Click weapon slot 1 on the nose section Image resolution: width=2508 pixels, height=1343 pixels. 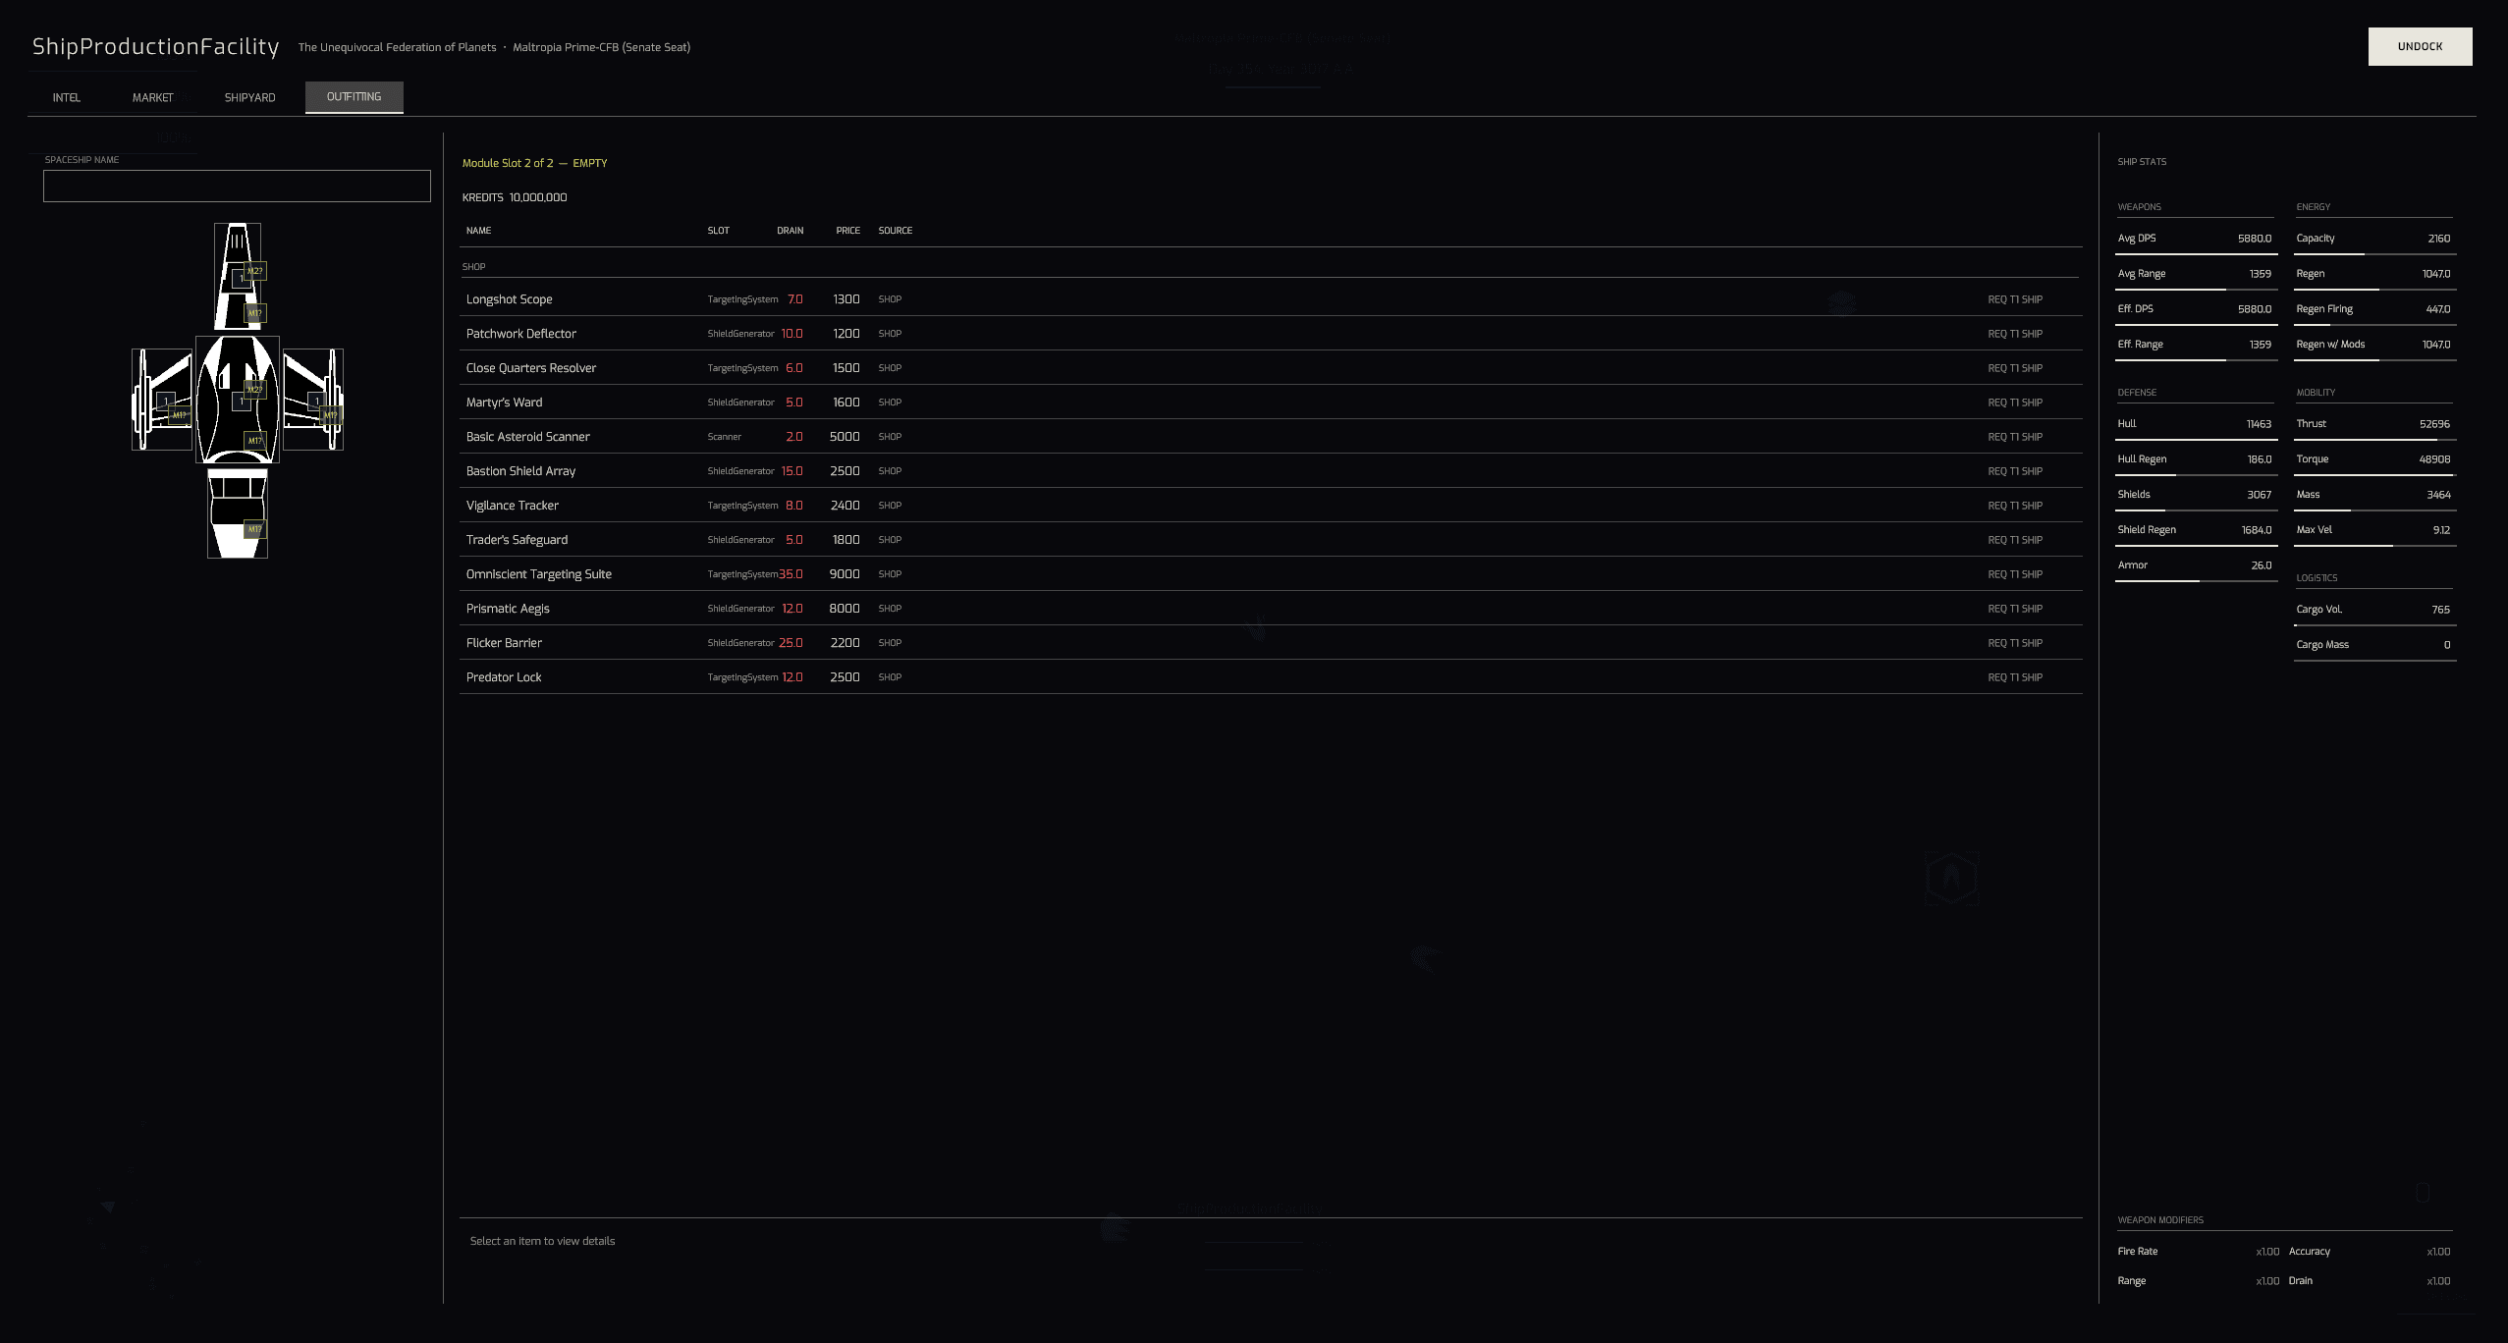(x=239, y=279)
